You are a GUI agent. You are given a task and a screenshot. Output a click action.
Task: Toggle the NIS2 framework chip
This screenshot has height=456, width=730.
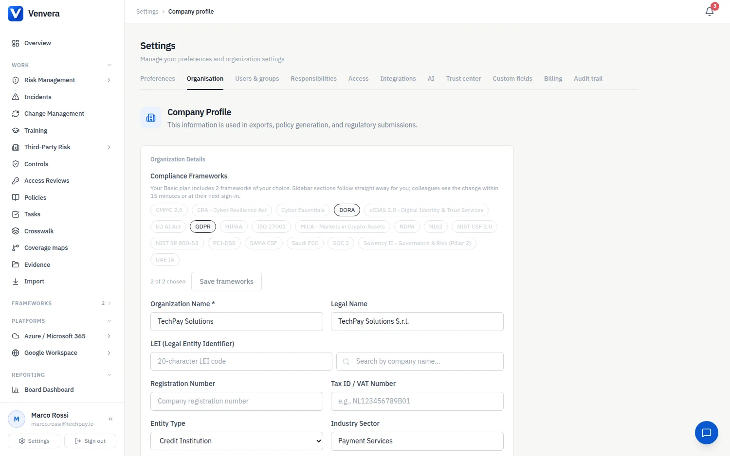click(436, 227)
